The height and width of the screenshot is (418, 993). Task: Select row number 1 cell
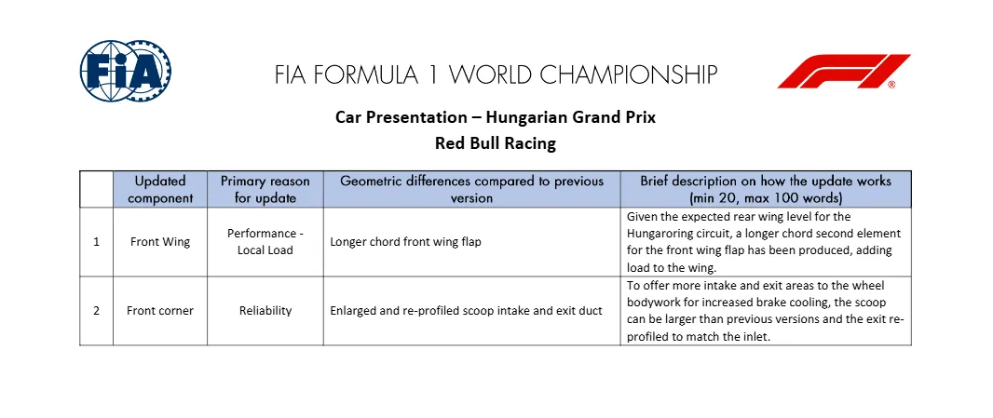(x=96, y=242)
